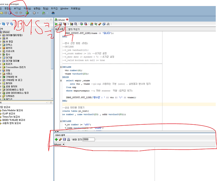Open the 도구 menu

coord(54,8)
